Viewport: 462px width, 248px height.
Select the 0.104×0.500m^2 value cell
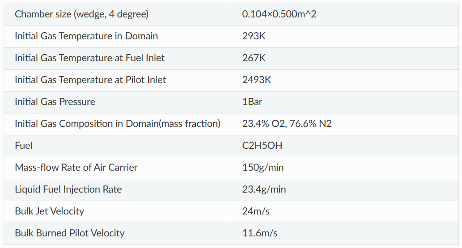pos(279,14)
